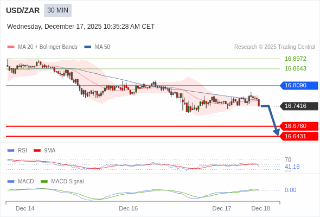Click the Dec 17 axis label

pos(222,208)
